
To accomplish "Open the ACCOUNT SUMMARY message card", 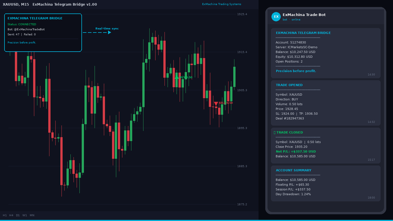I will 325,183.
